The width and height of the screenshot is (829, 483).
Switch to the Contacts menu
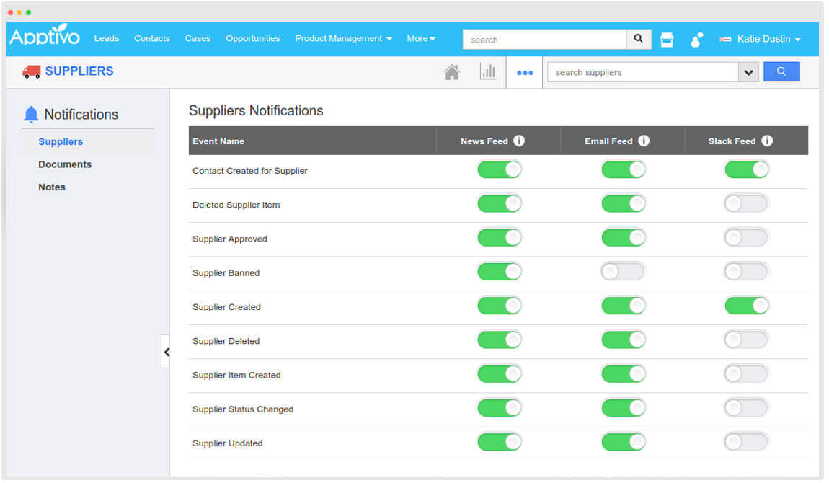point(151,39)
